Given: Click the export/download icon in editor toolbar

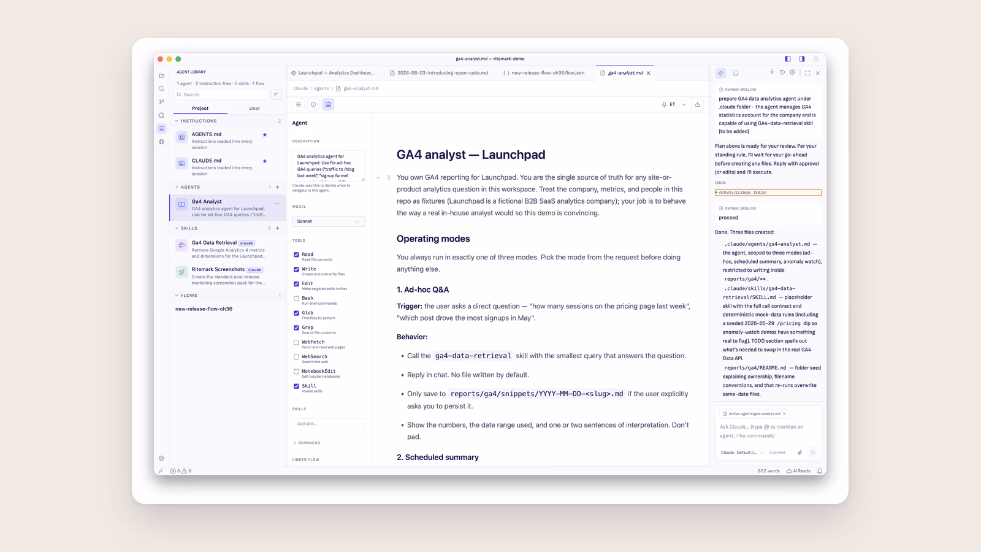Looking at the screenshot, I should (697, 104).
